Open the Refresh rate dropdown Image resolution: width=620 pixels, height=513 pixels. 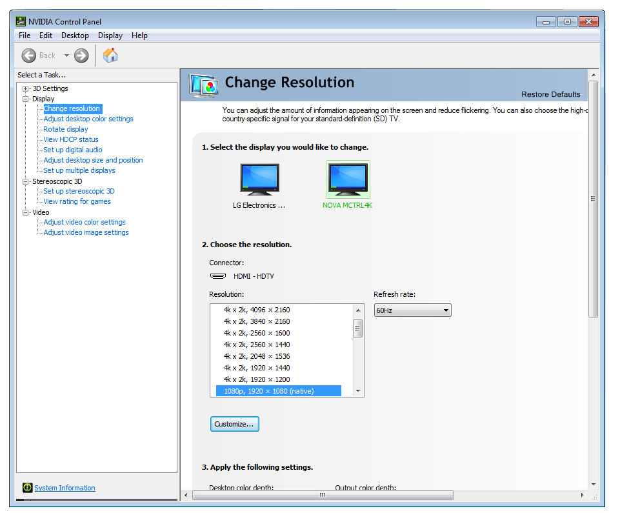[412, 310]
